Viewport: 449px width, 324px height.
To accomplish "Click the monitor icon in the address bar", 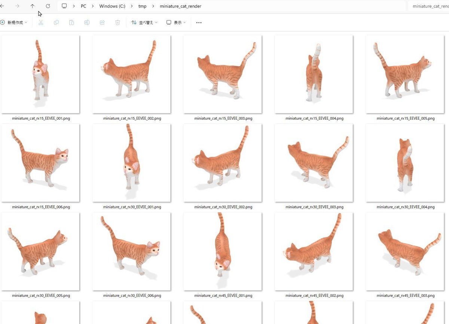I will pos(64,6).
